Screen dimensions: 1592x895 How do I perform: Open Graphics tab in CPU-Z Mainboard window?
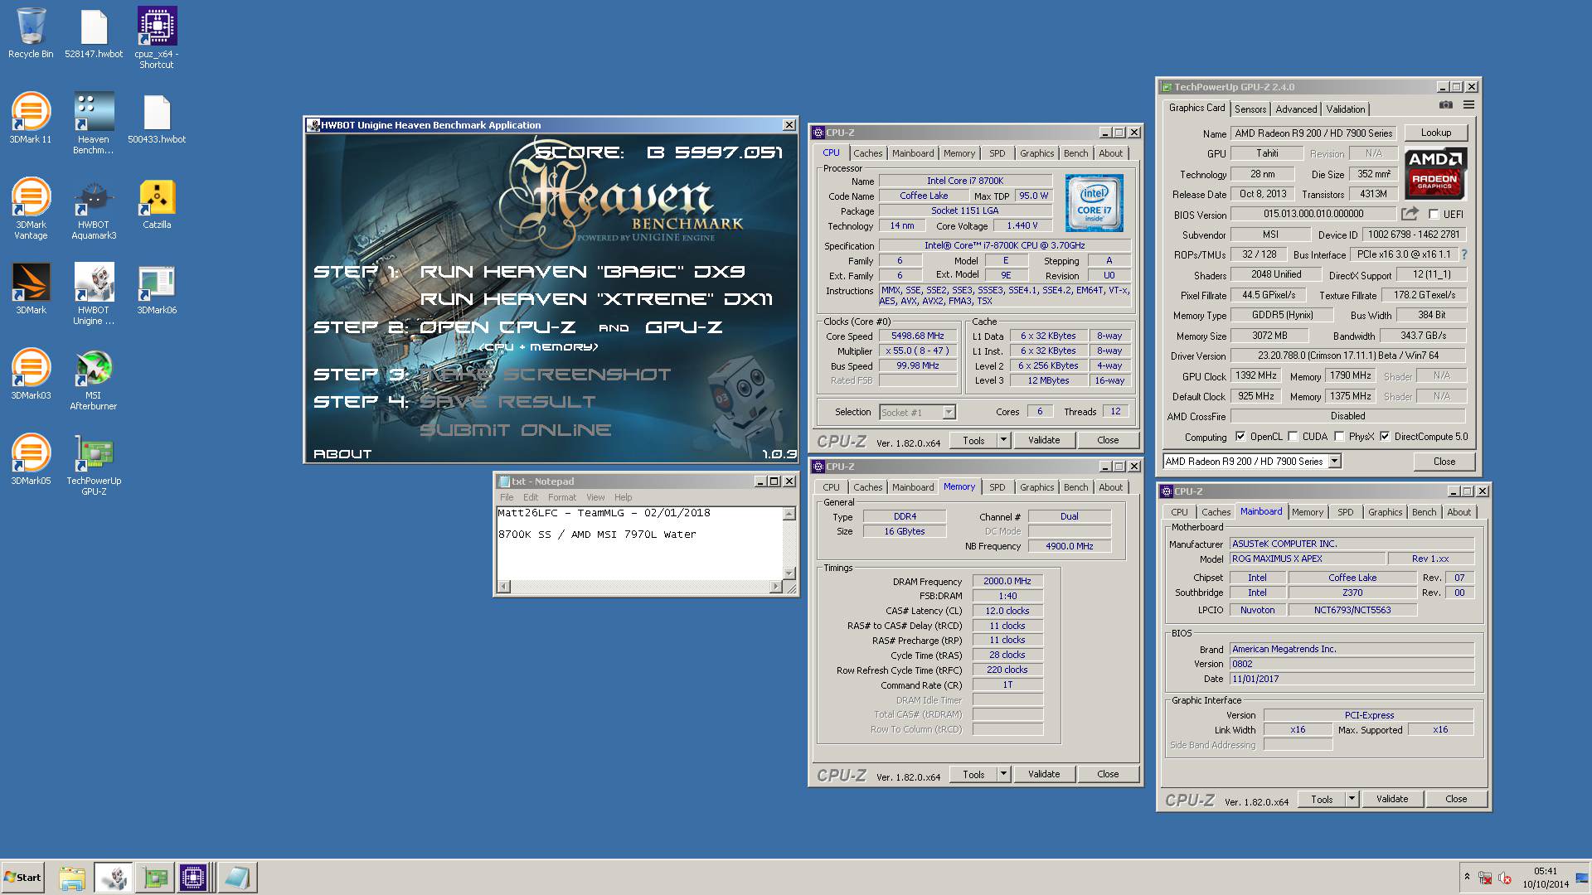click(x=1385, y=512)
